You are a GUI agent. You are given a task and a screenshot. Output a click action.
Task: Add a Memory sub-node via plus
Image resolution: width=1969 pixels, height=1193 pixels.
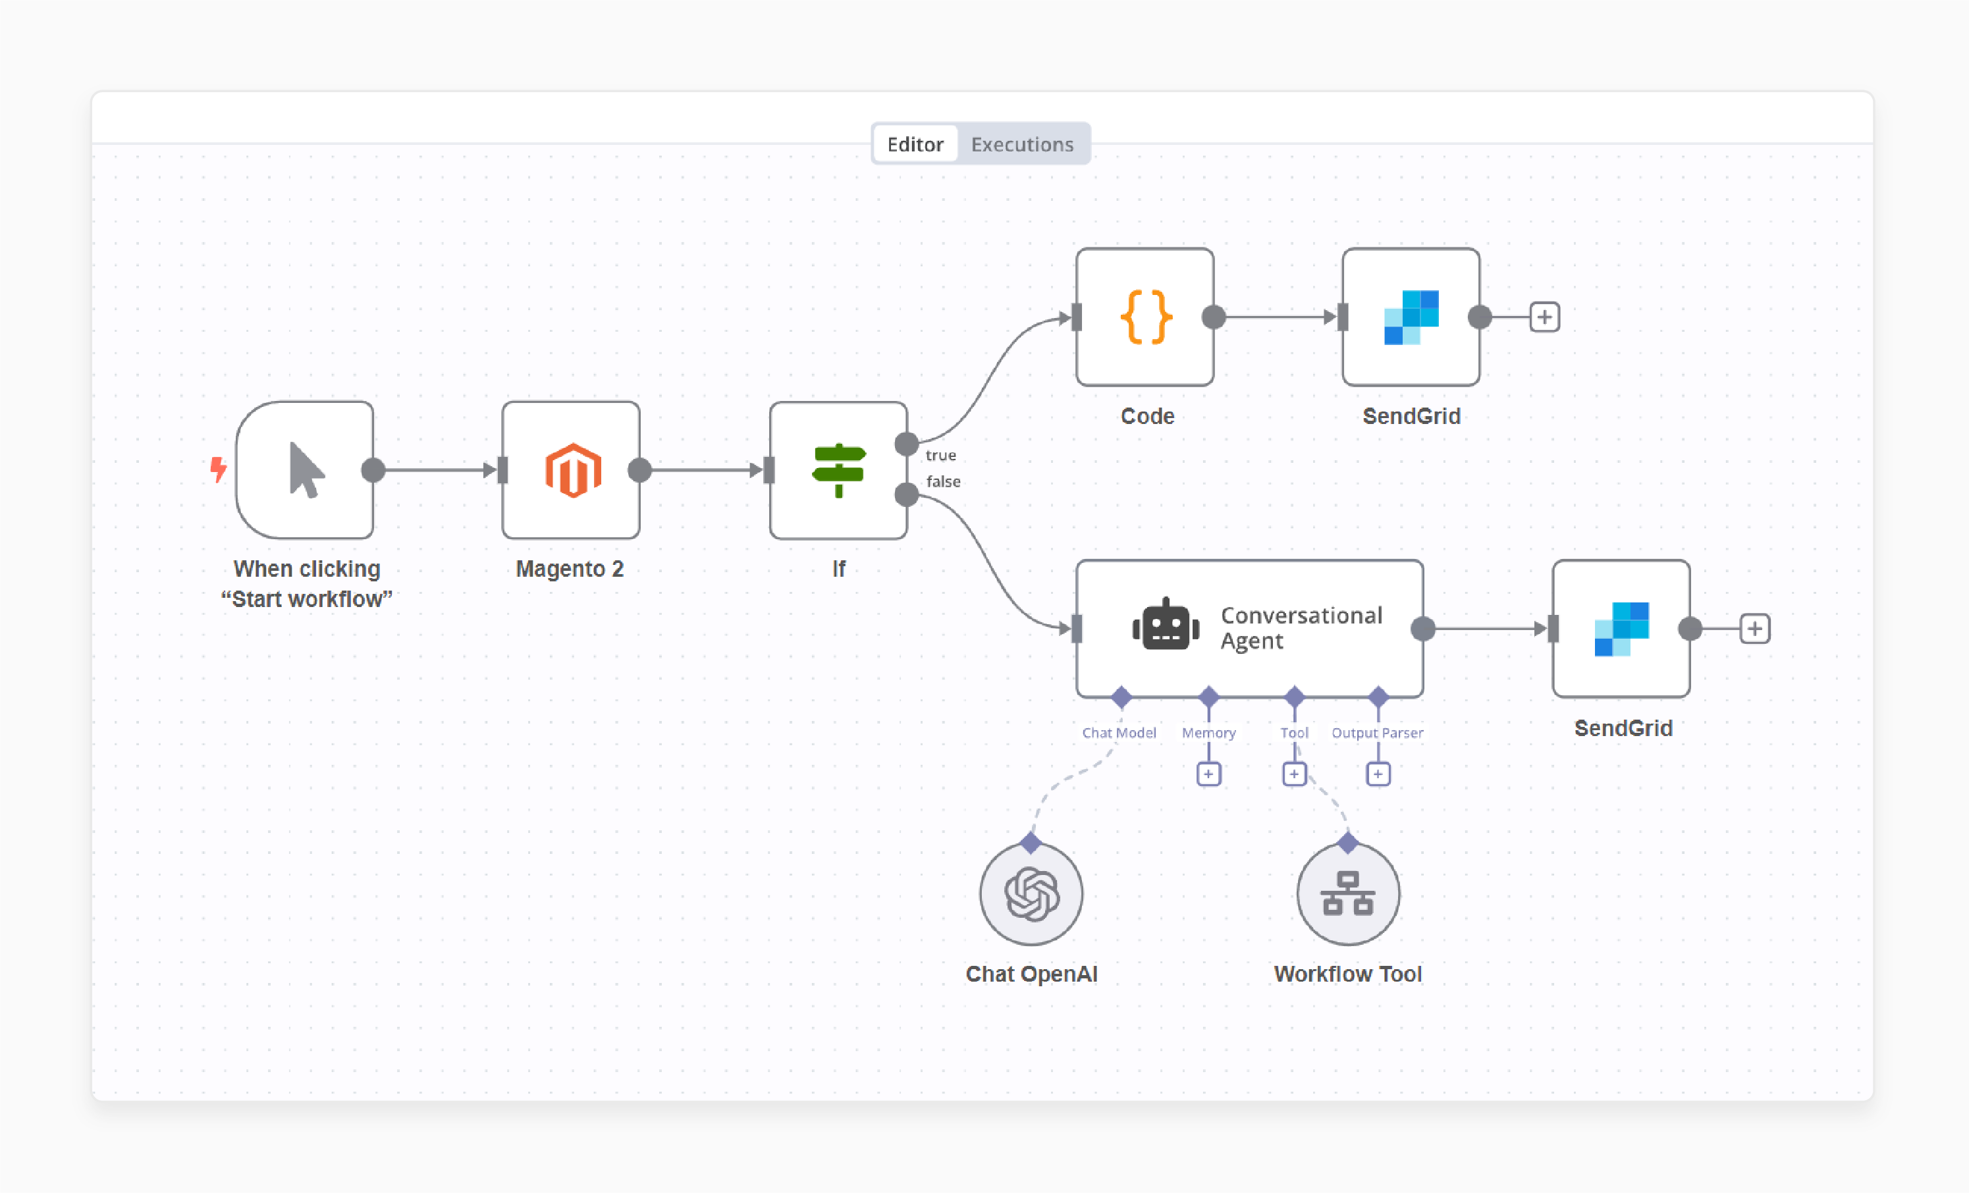point(1209,774)
